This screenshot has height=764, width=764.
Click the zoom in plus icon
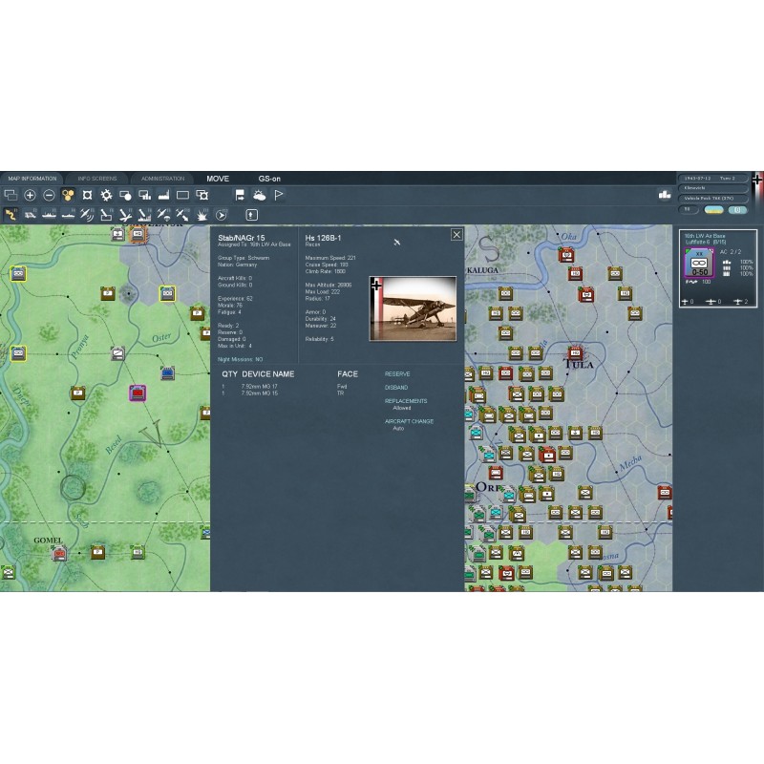[30, 195]
